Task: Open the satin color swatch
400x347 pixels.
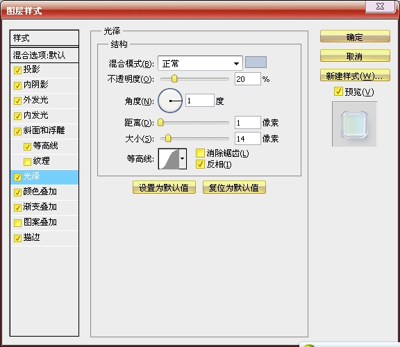Action: tap(256, 62)
